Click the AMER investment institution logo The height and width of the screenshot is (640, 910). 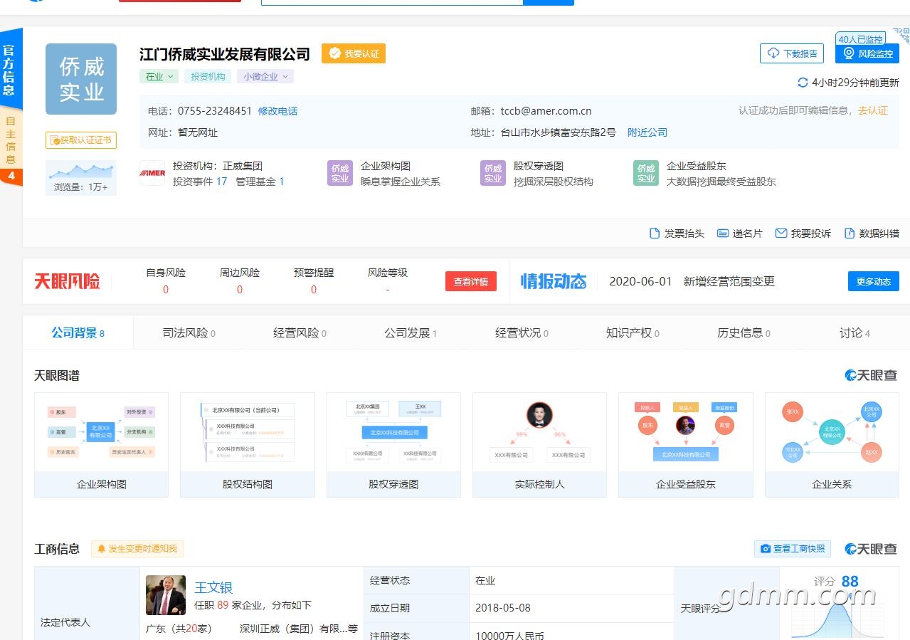pos(152,173)
